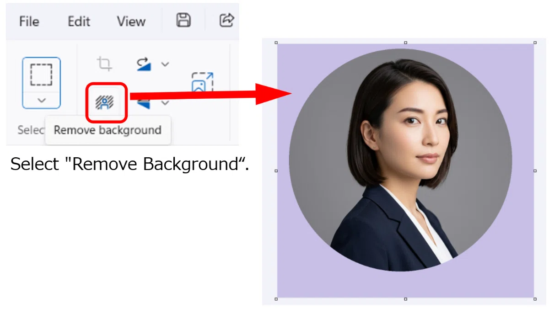
Task: Click the woman's portrait on the canvas
Action: 400,160
